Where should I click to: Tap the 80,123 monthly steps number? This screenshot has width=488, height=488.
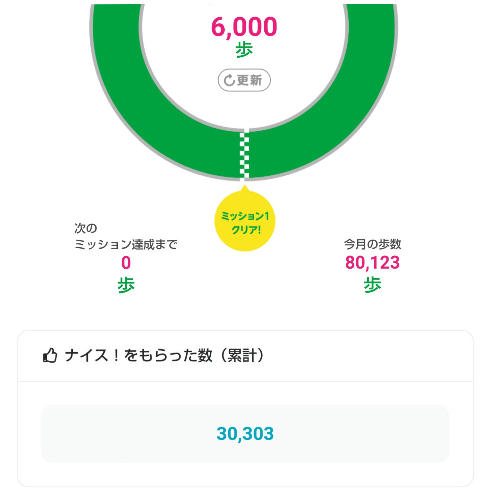click(372, 263)
